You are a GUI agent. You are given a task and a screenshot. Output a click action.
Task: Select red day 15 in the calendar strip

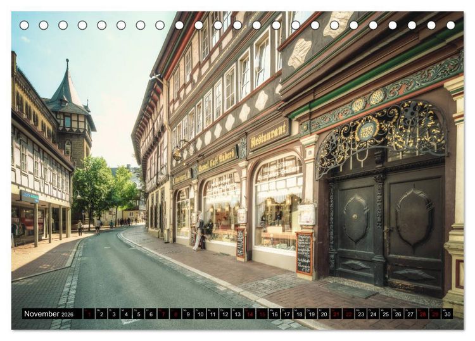point(262,313)
